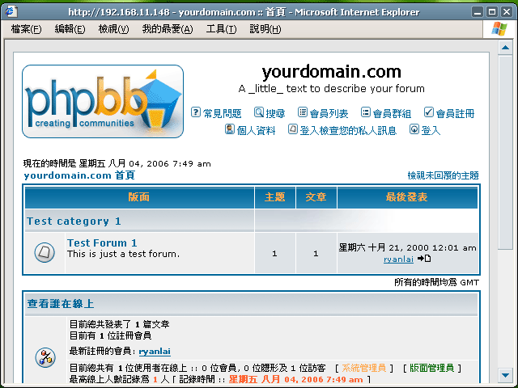
Task: Click the user groups icon
Action: [x=365, y=112]
